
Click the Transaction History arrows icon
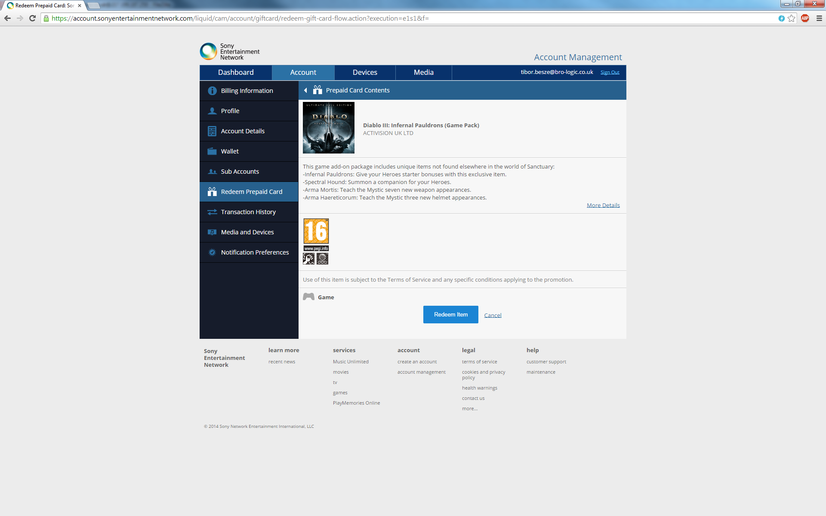coord(212,212)
